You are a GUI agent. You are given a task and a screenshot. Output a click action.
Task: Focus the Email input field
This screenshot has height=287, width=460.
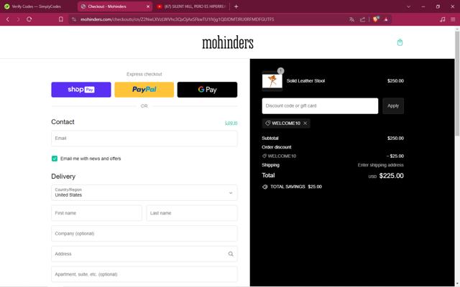tap(144, 138)
